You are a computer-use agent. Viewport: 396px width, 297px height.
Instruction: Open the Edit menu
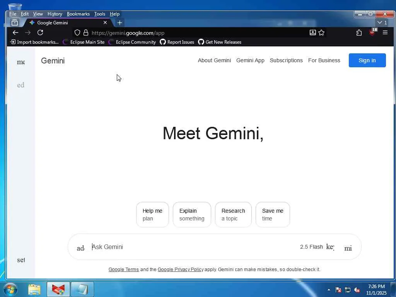coord(24,14)
